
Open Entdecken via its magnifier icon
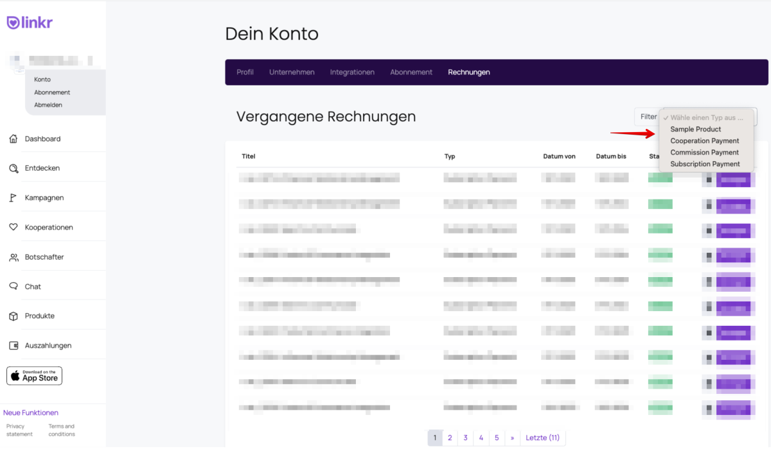13,168
